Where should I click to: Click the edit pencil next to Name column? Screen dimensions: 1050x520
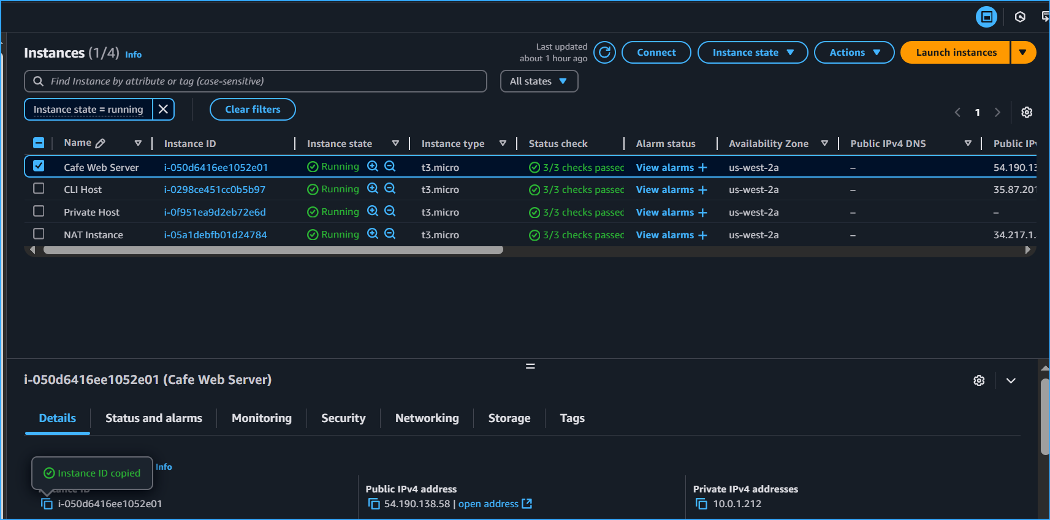101,143
